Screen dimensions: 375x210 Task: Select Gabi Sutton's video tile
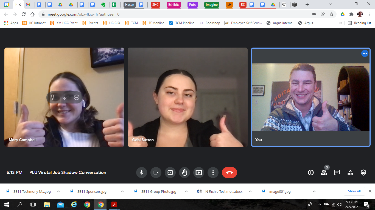click(x=187, y=97)
